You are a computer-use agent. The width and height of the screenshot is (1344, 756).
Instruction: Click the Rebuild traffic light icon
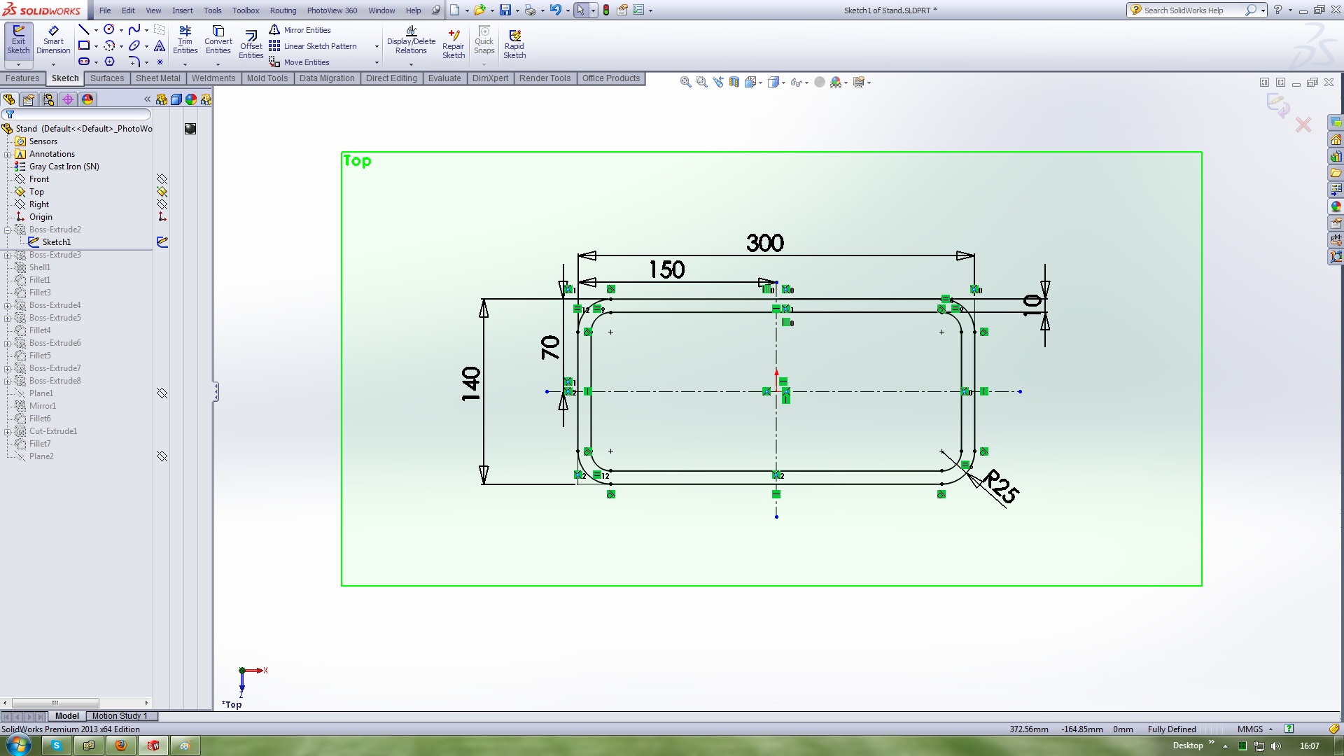point(606,10)
